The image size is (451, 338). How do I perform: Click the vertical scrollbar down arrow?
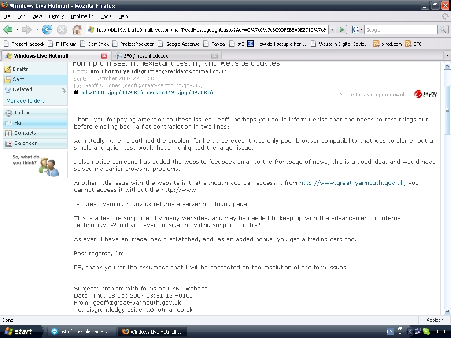[x=447, y=311]
